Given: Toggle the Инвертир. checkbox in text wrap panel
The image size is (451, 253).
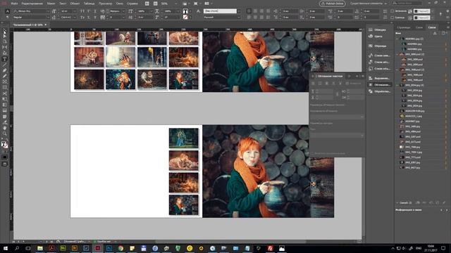Looking at the screenshot, I should [x=347, y=83].
